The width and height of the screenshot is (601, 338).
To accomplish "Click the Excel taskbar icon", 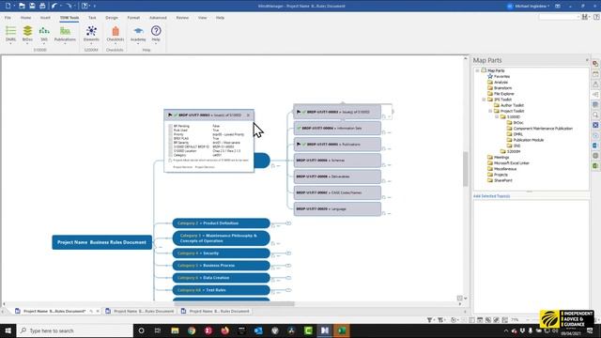I will [342, 330].
